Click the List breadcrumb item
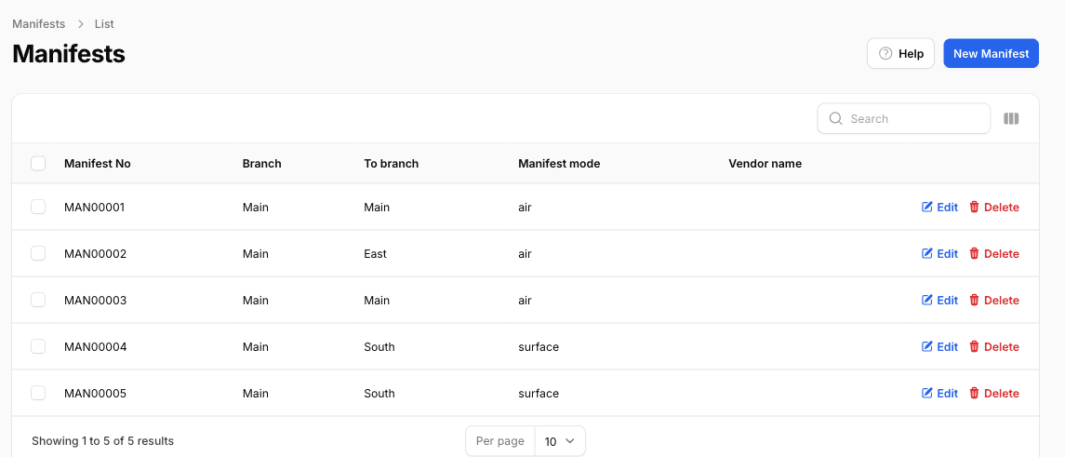This screenshot has height=457, width=1065. 104,24
